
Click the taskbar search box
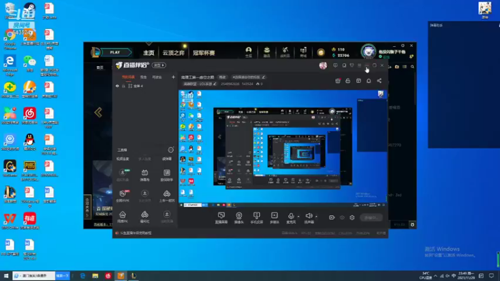[34, 275]
